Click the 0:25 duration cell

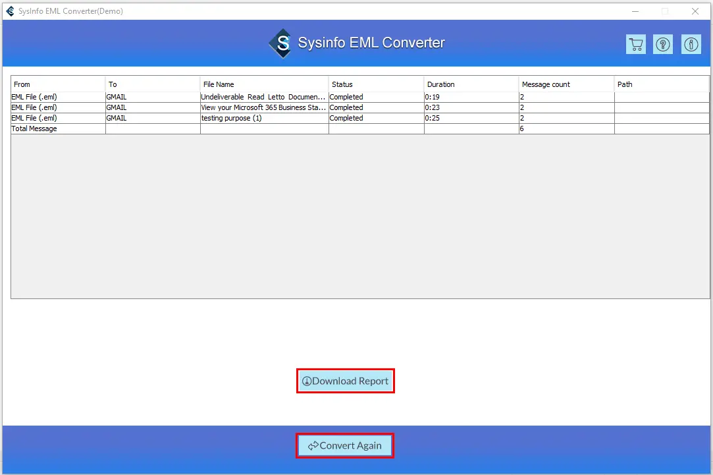tap(471, 118)
